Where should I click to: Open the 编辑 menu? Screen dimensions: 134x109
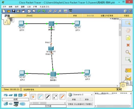pos(10,7)
